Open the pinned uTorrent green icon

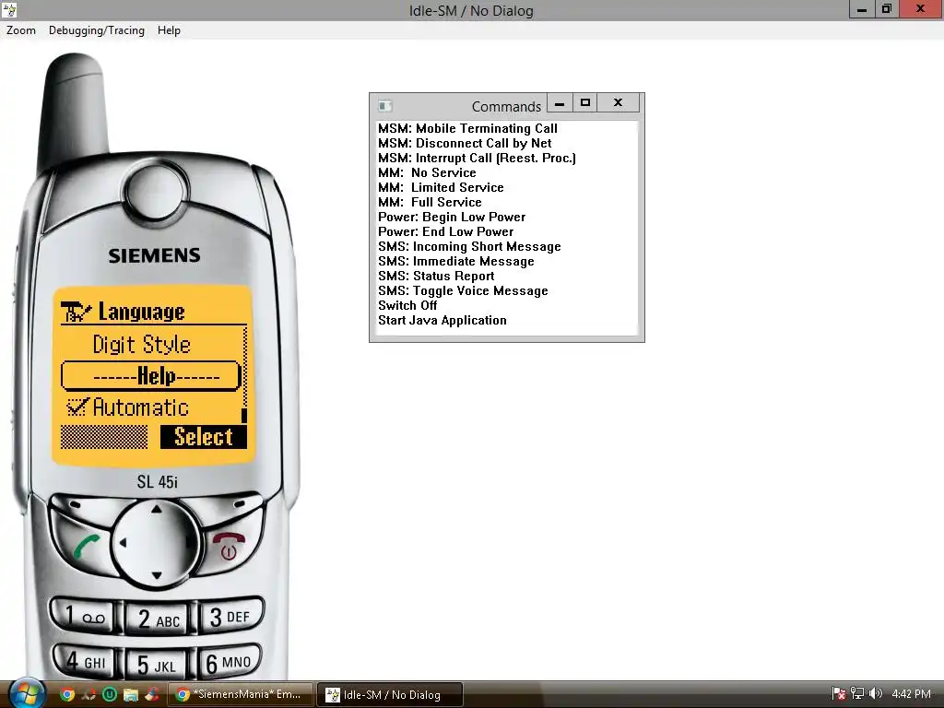110,694
